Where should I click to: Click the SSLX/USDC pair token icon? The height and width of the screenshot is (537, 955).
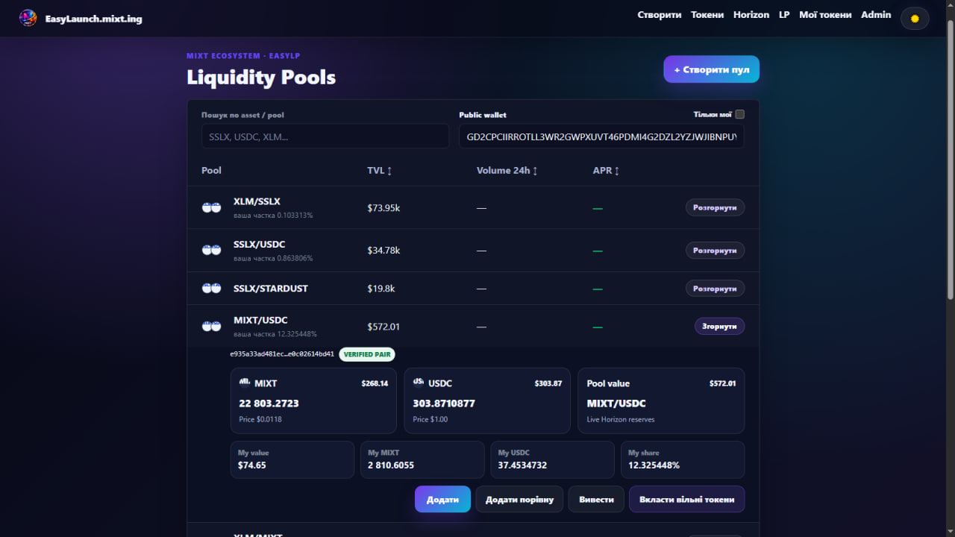click(211, 251)
